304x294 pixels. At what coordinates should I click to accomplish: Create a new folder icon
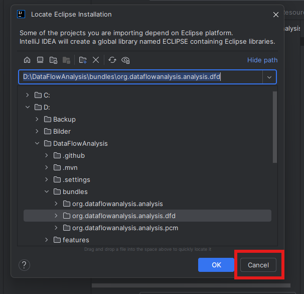(x=83, y=60)
